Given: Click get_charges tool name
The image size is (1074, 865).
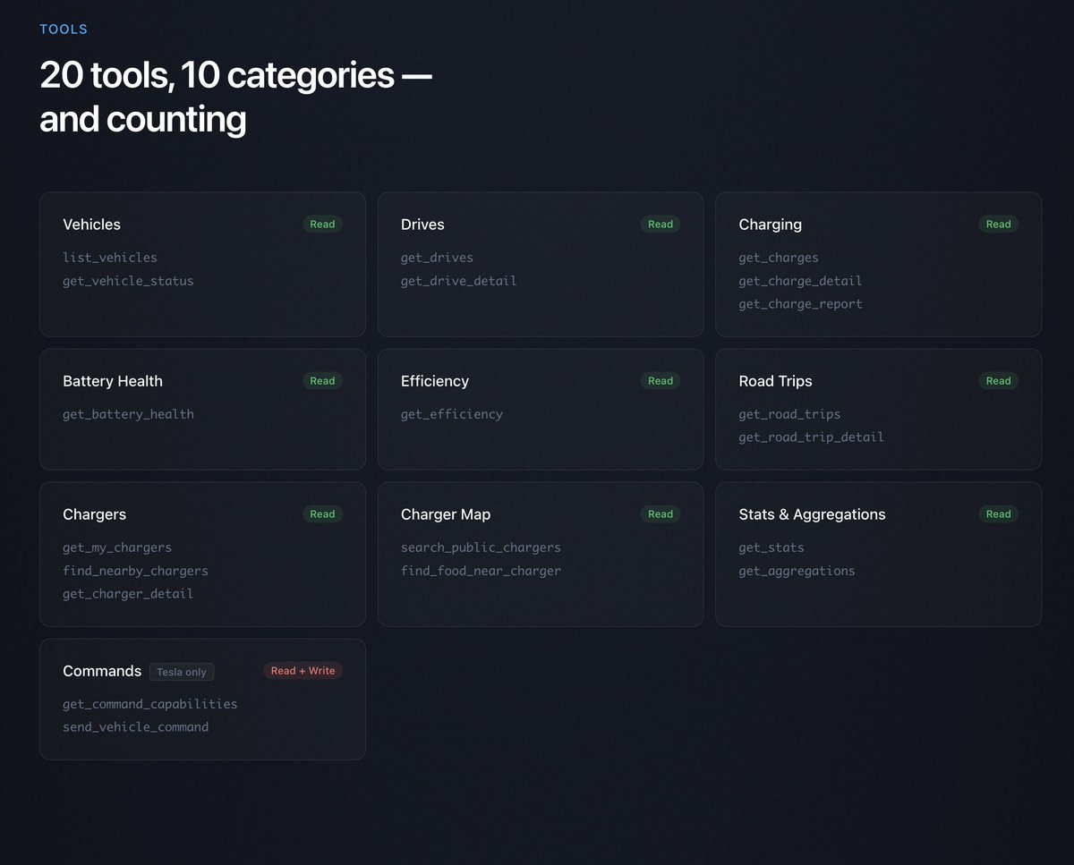Looking at the screenshot, I should tap(779, 258).
